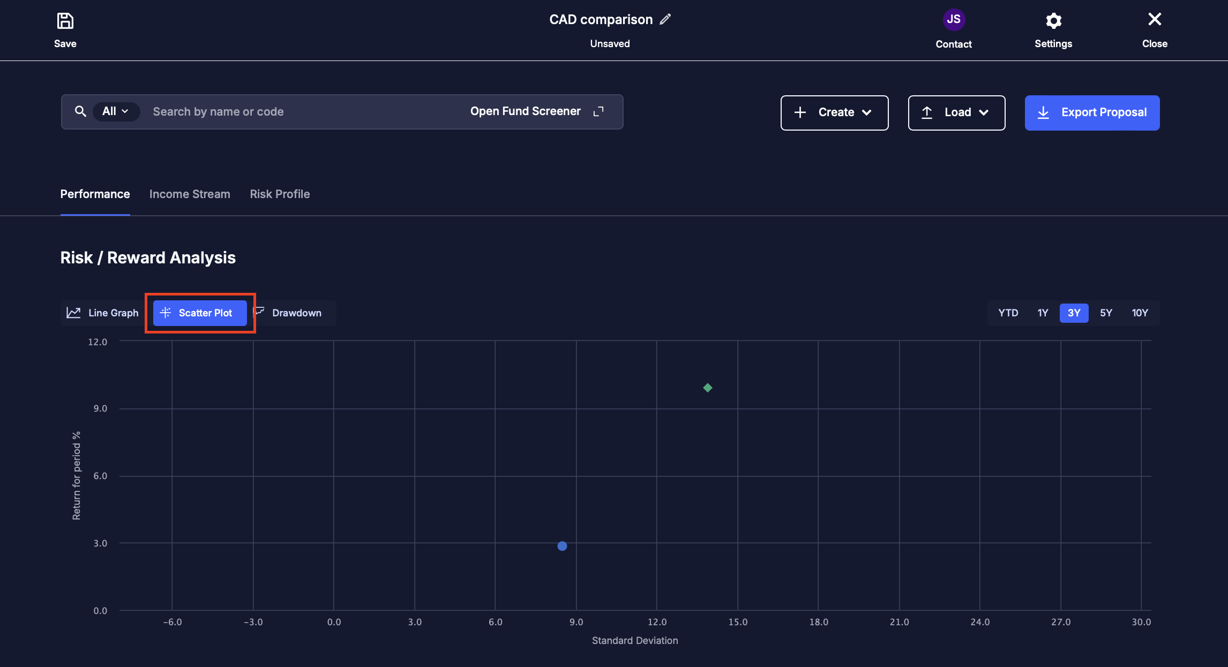The height and width of the screenshot is (667, 1228).
Task: Switch to the Performance tab
Action: (95, 194)
